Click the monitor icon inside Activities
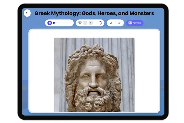 pos(130,23)
